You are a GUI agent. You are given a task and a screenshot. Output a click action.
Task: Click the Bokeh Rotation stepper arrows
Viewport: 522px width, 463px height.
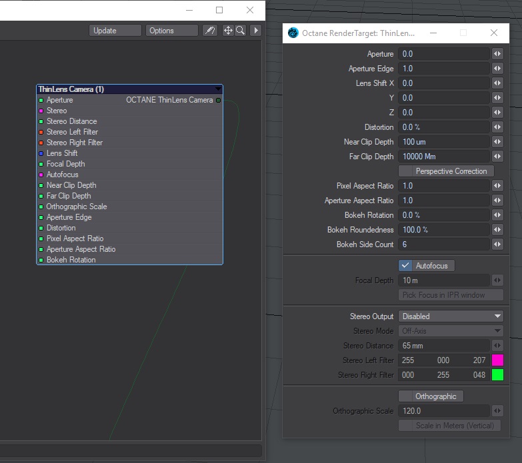[497, 215]
